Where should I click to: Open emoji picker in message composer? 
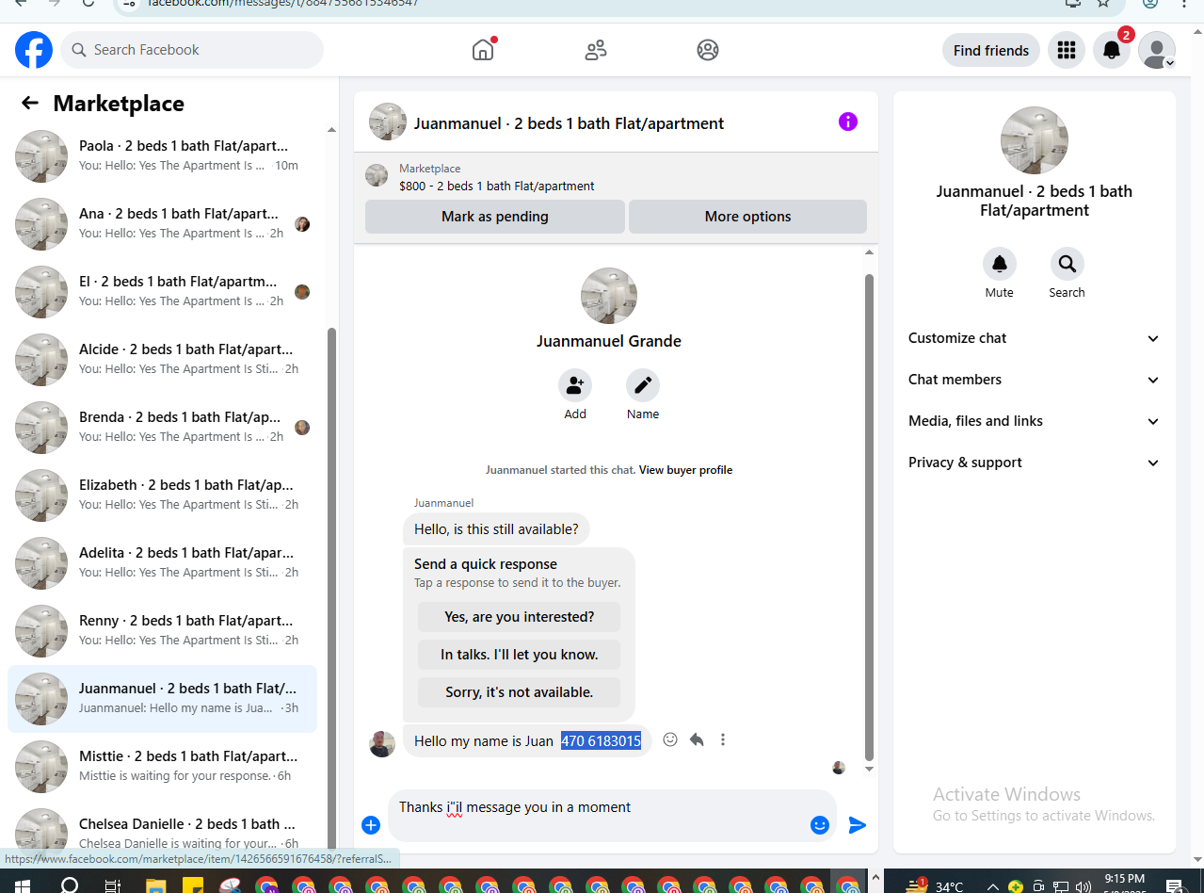[x=820, y=825]
